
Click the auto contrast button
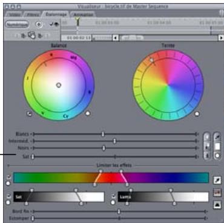point(207,146)
